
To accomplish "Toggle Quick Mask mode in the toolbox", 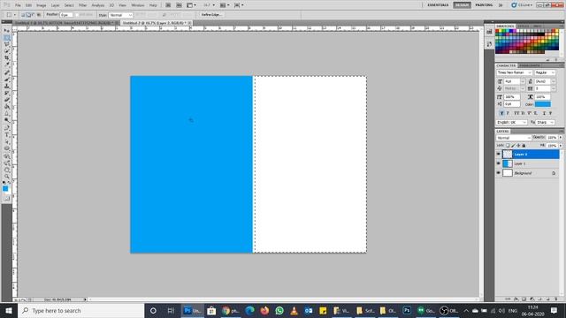I will pyautogui.click(x=6, y=198).
